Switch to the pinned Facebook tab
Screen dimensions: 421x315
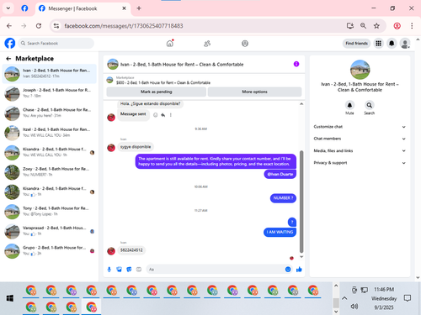[x=24, y=8]
